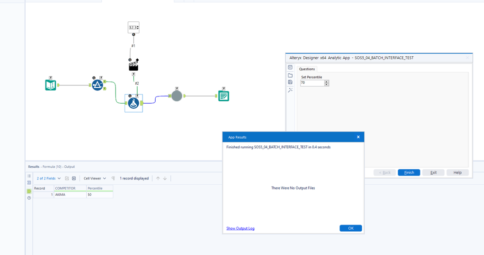Viewport: 484px width, 255px height.
Task: Click the AKIMA cell in results
Action: click(70, 195)
